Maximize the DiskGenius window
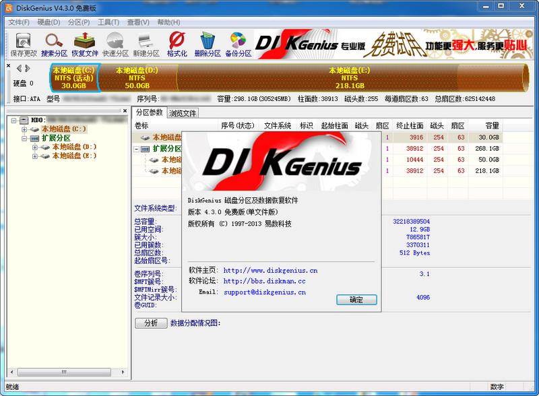 click(x=501, y=6)
